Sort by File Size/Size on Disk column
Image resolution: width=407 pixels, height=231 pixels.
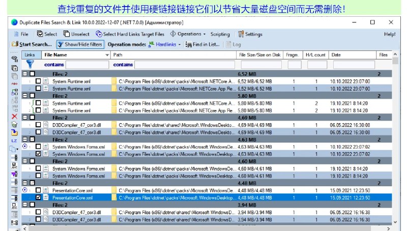click(x=260, y=55)
